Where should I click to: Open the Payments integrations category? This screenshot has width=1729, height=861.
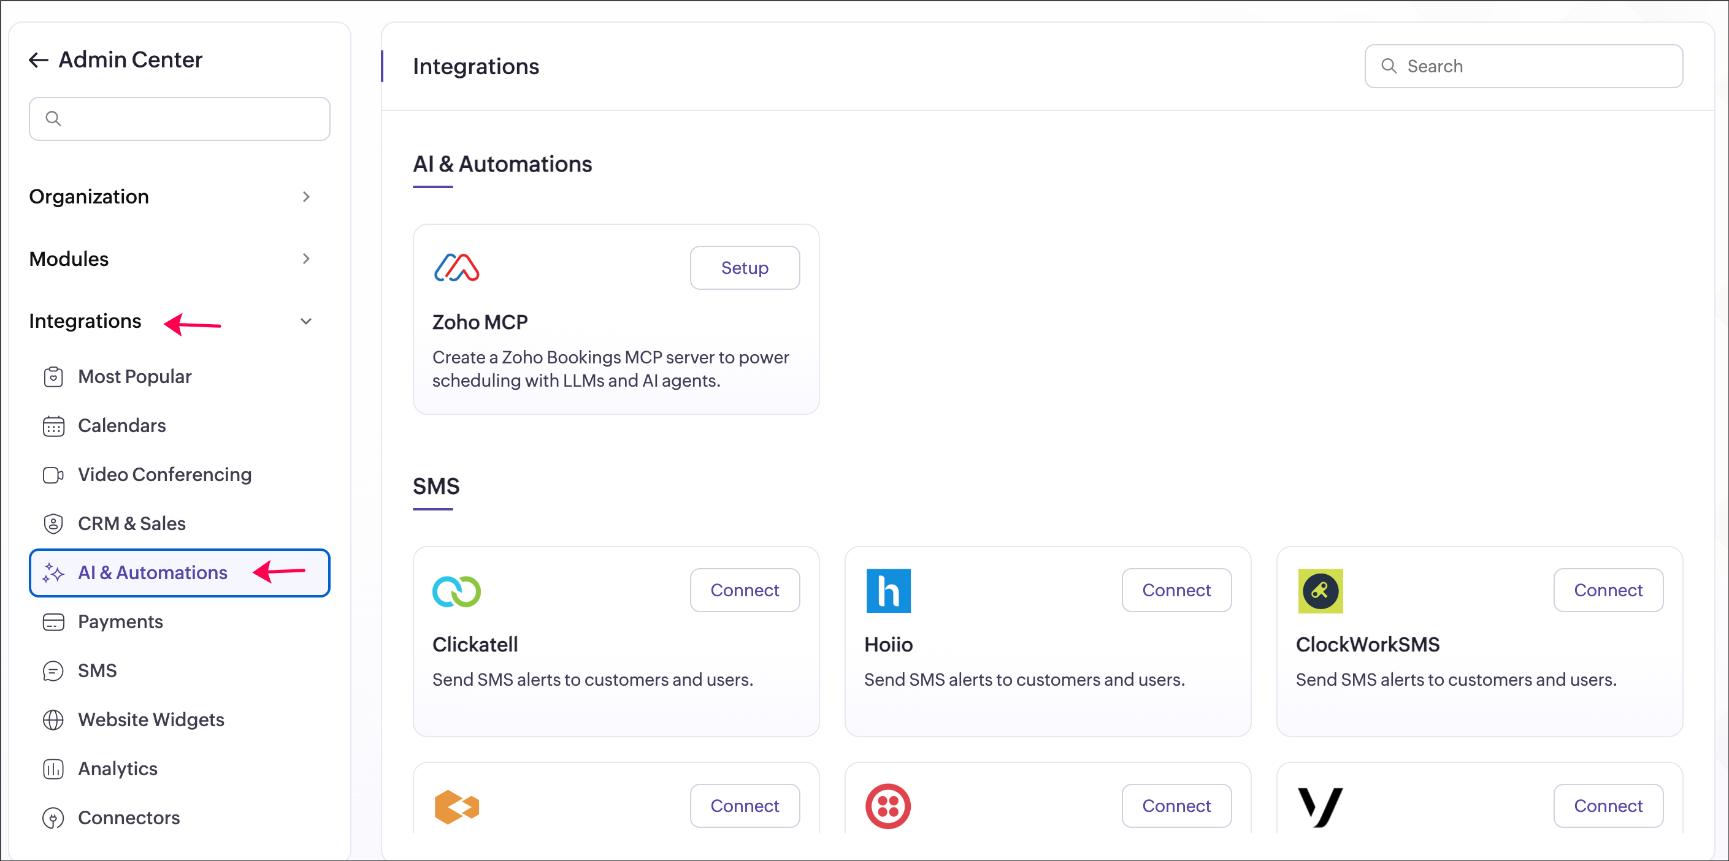point(120,621)
